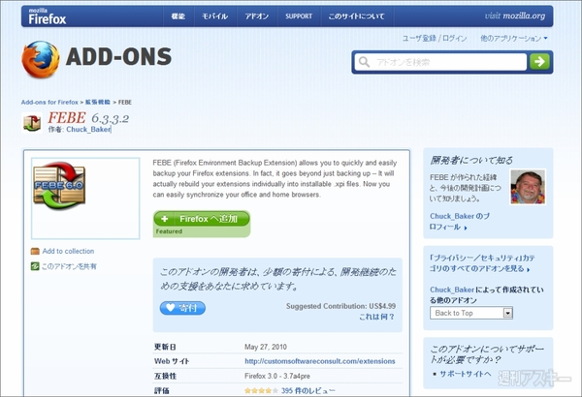Click the plus icon on install button

[165, 219]
